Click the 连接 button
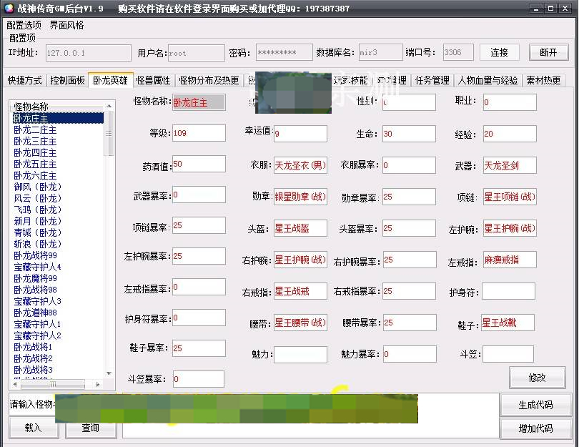 (499, 53)
